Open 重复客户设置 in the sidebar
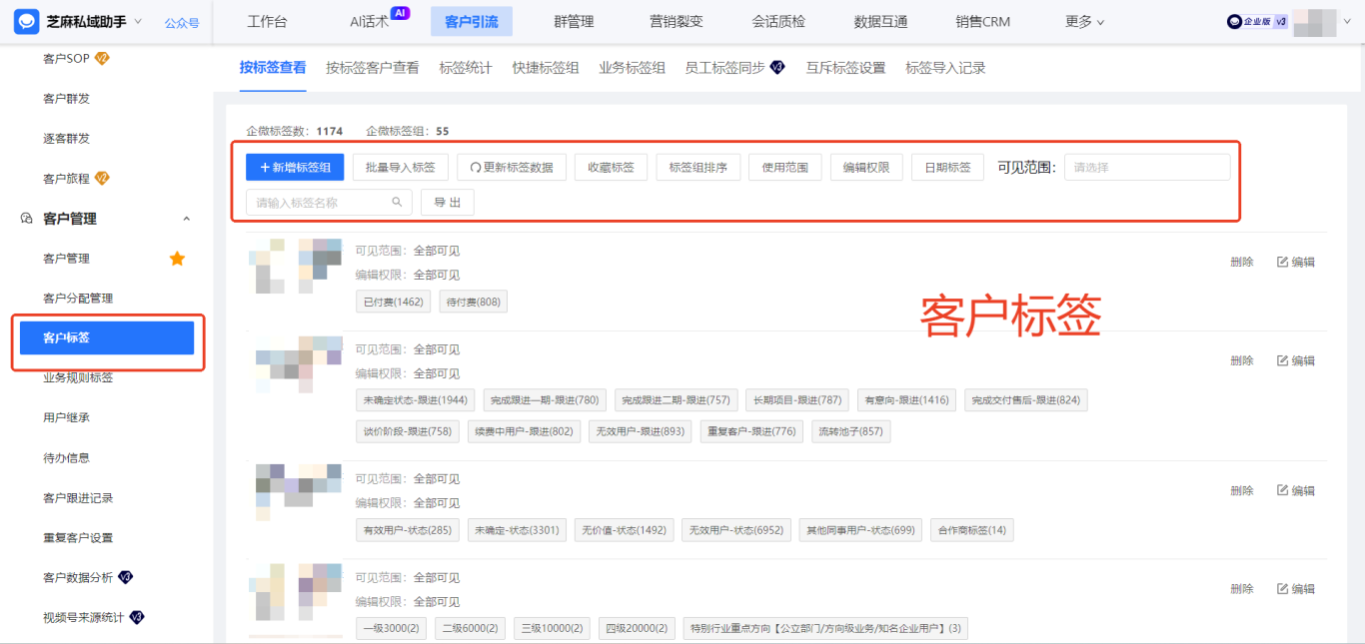The height and width of the screenshot is (644, 1365). click(78, 538)
